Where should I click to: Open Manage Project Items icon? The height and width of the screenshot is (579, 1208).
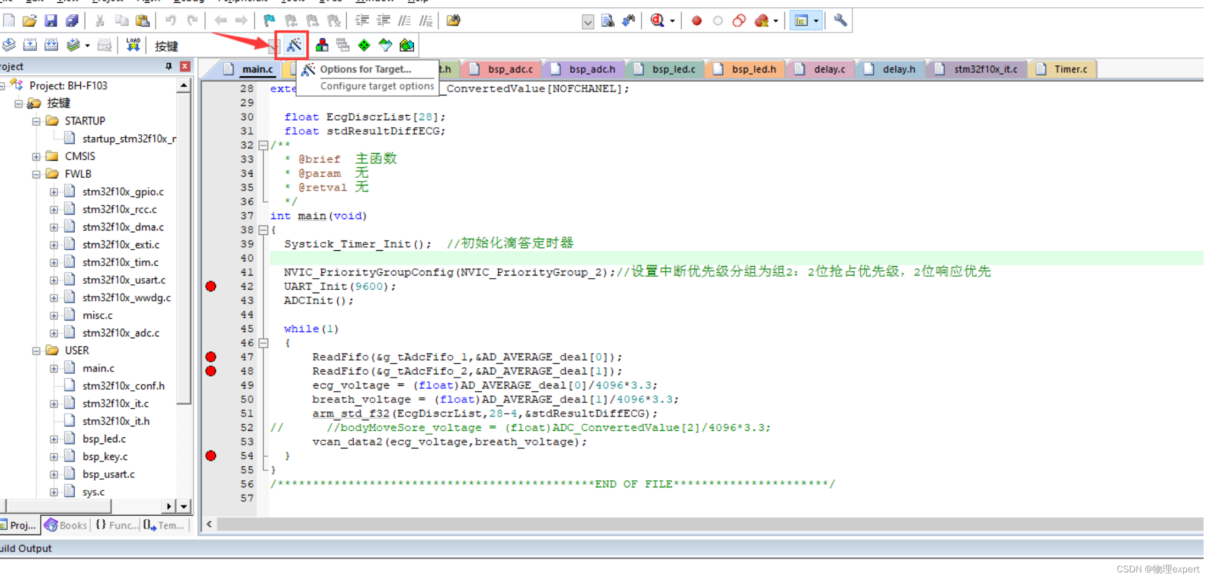pos(322,45)
